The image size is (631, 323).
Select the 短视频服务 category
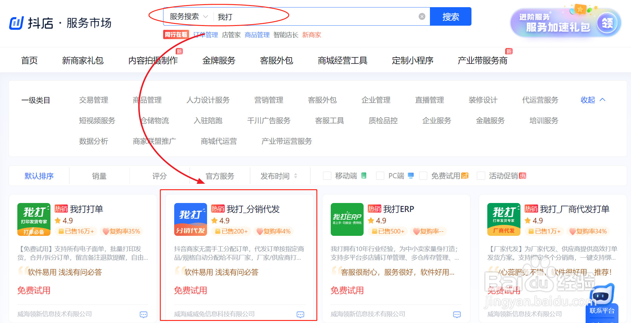tap(97, 121)
